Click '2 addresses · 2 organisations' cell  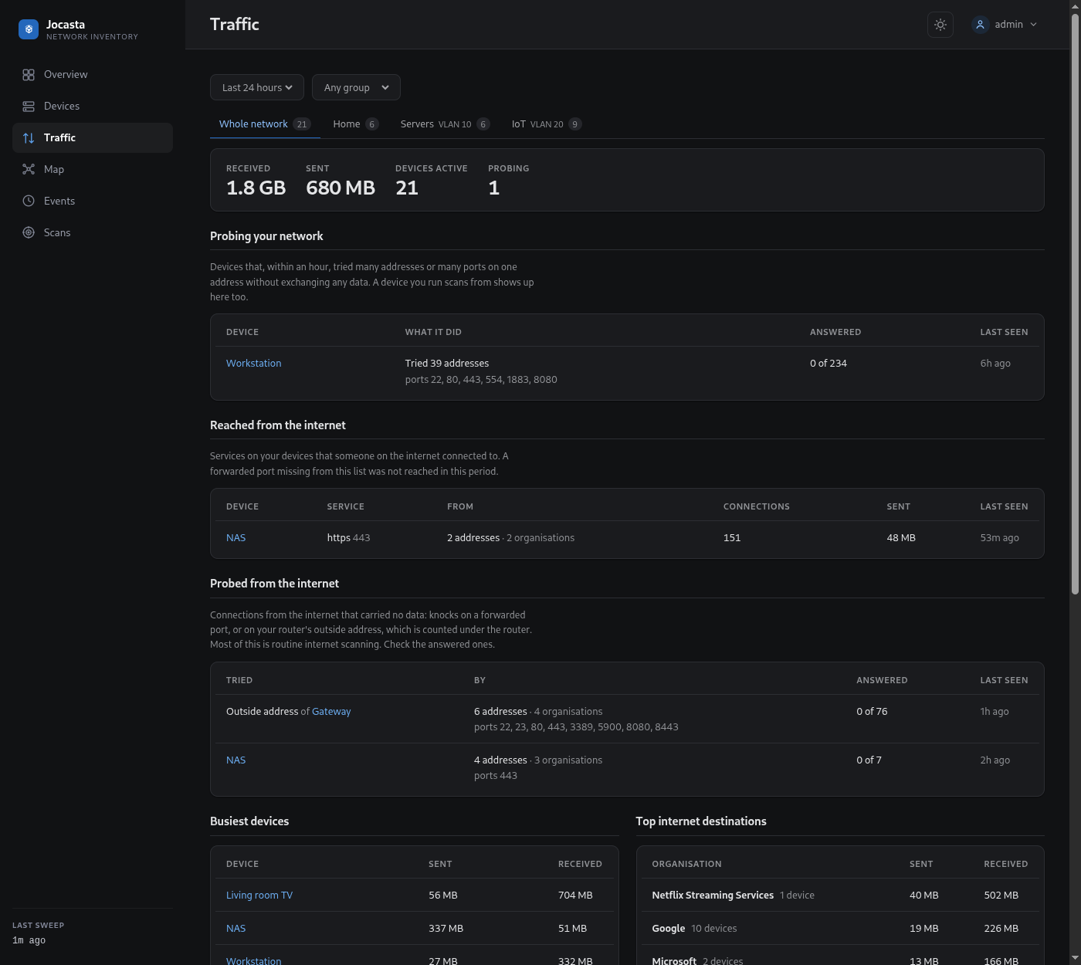click(x=511, y=538)
